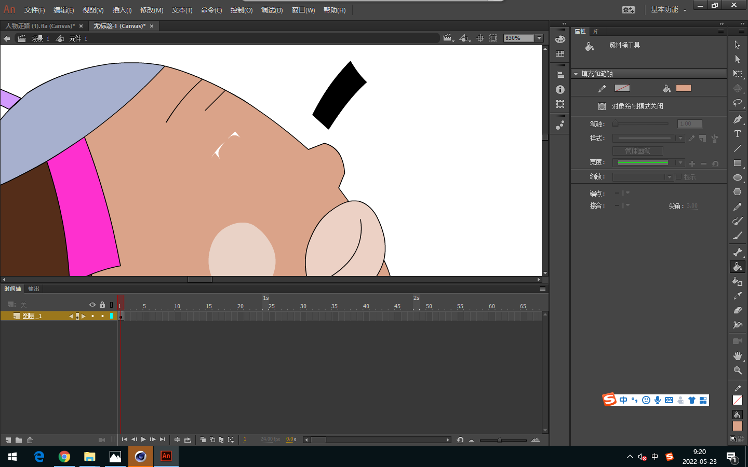Select the Hand tool
This screenshot has width=748, height=467.
(738, 356)
